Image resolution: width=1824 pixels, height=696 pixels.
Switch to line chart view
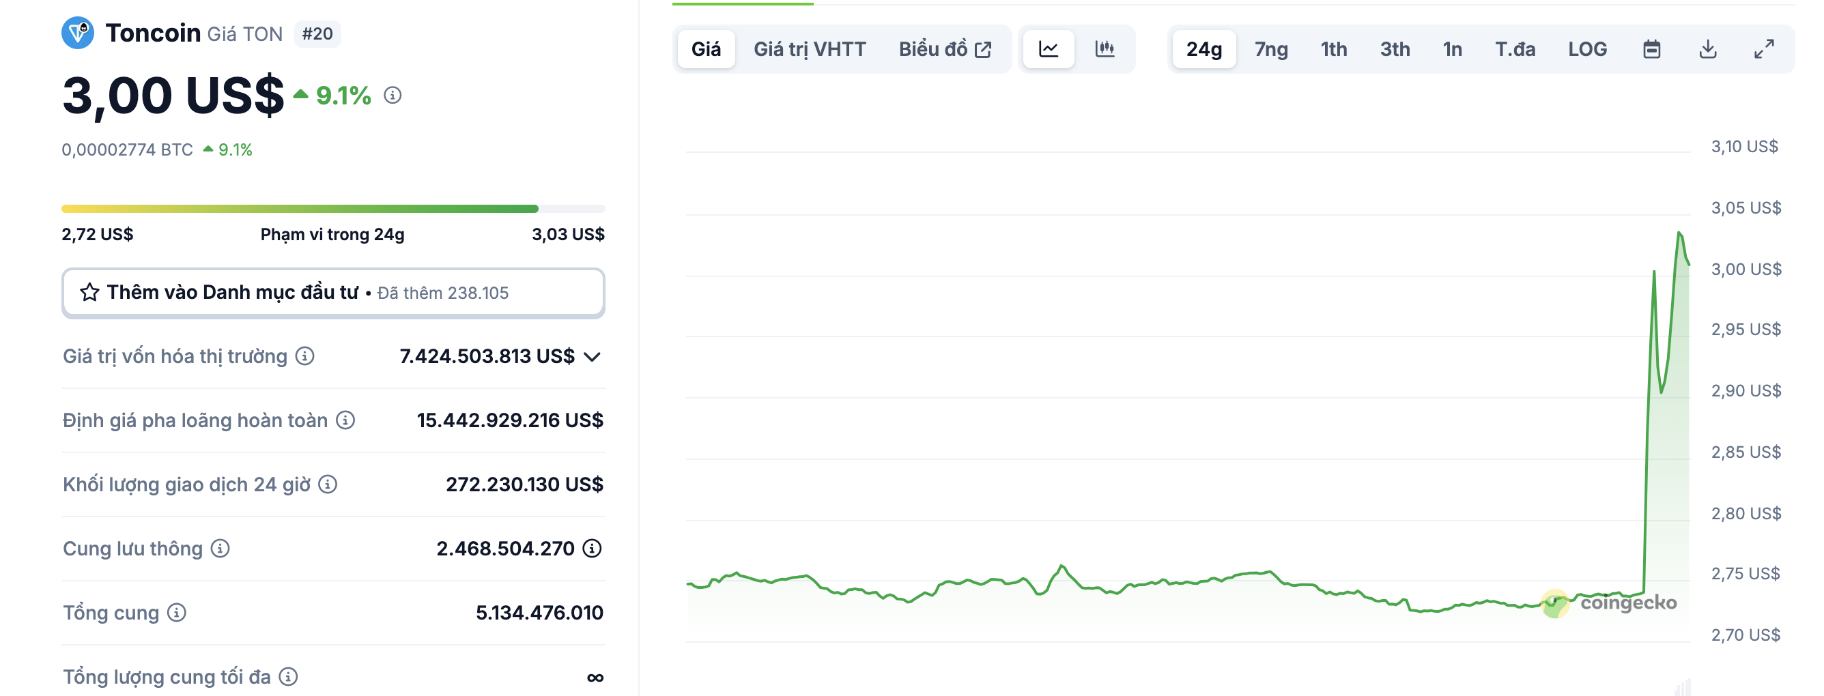pyautogui.click(x=1048, y=49)
